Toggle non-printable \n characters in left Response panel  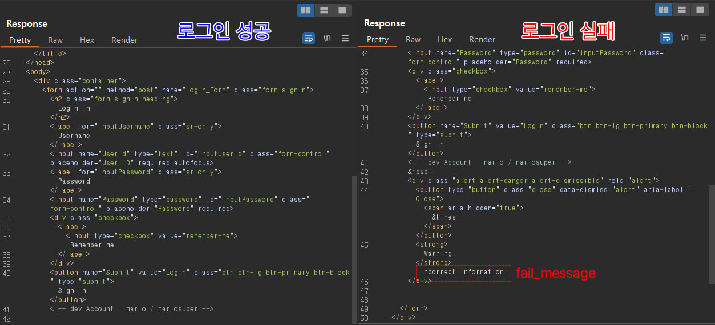pos(327,38)
